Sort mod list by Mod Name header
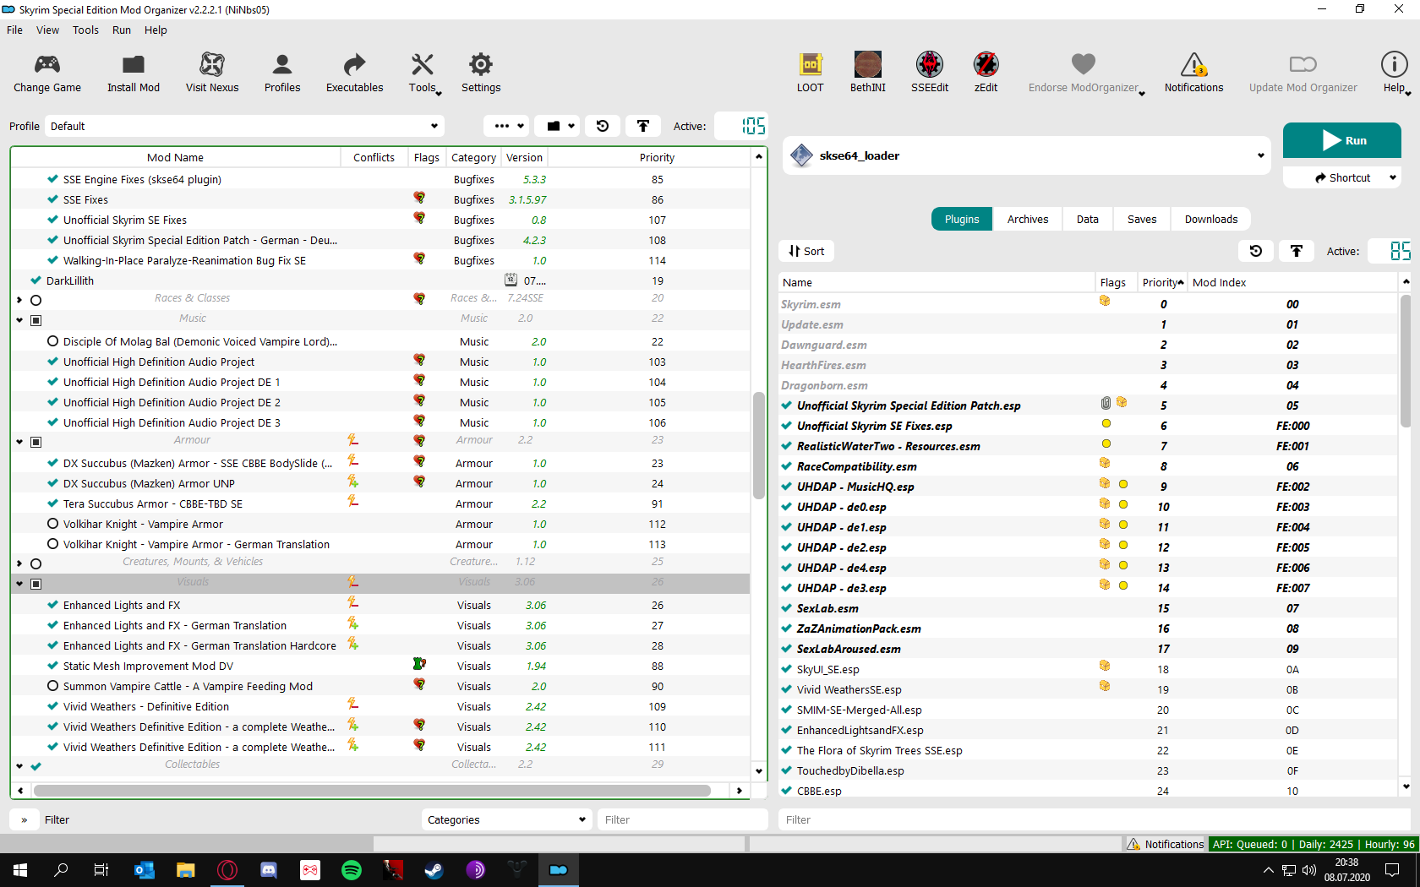The image size is (1420, 887). pos(175,157)
